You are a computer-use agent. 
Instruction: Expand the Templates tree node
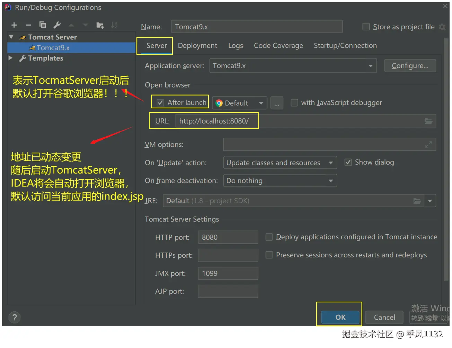point(11,58)
